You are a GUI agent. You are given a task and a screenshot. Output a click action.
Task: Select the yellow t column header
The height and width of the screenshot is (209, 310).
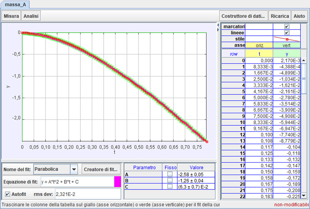259,54
